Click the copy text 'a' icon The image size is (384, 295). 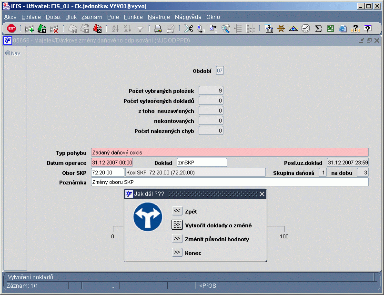point(201,29)
